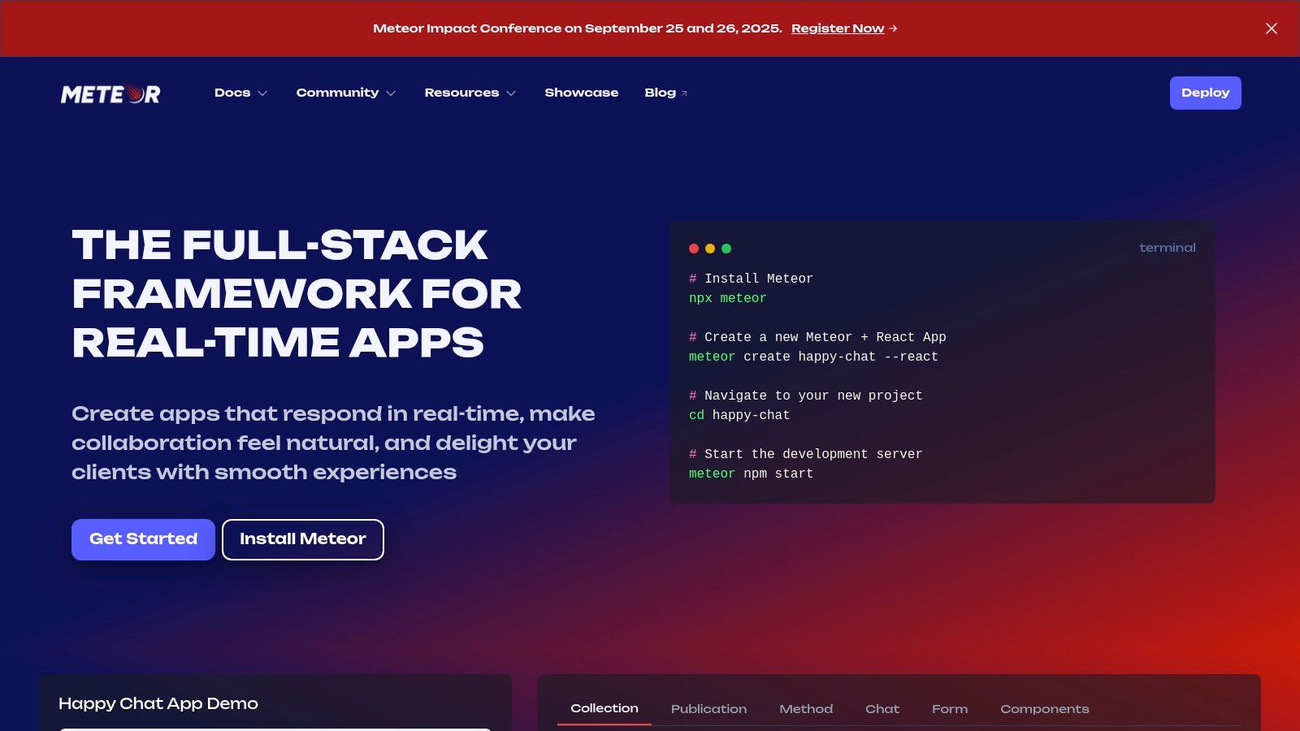Expand the Docs dropdown menu
The width and height of the screenshot is (1300, 731).
point(240,93)
